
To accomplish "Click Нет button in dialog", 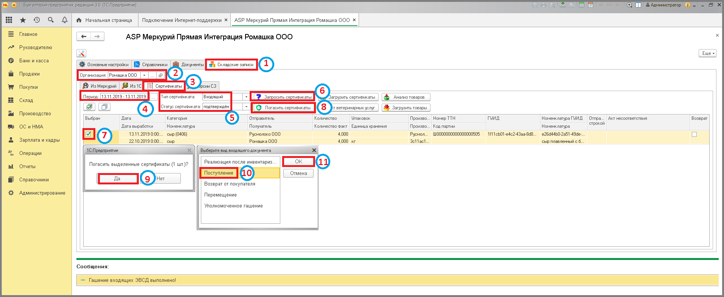I will point(161,178).
